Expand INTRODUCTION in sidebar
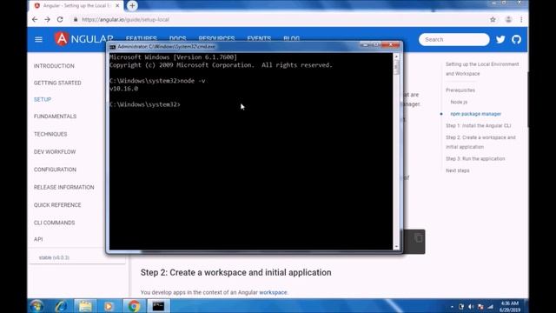 [54, 66]
